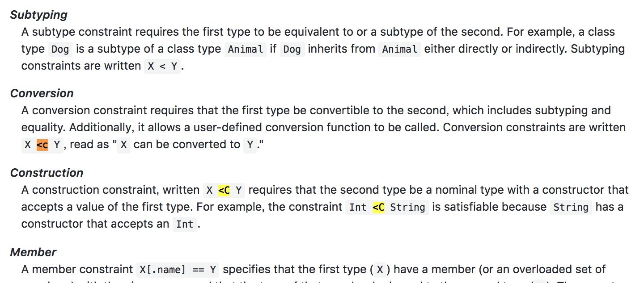The height and width of the screenshot is (283, 644).
Task: Click the "Dog" code right after "type"
Action: pos(60,49)
